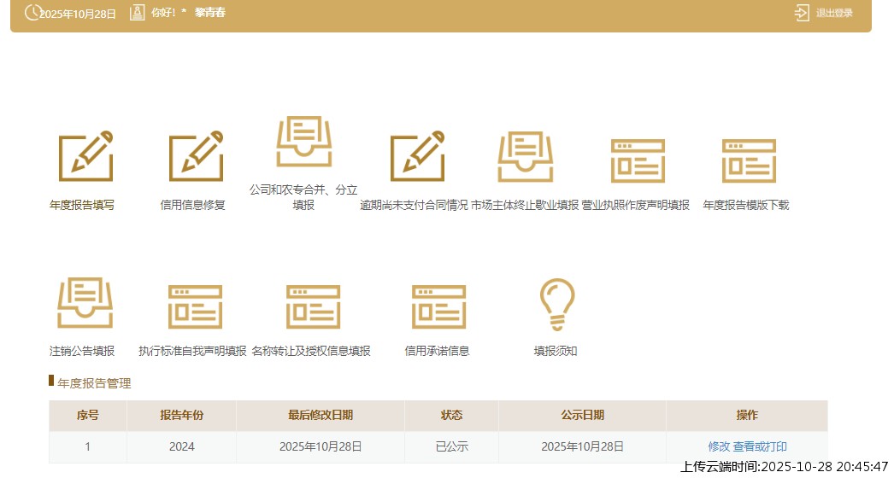Click 营业执照作废声明填报 icon

click(x=637, y=160)
